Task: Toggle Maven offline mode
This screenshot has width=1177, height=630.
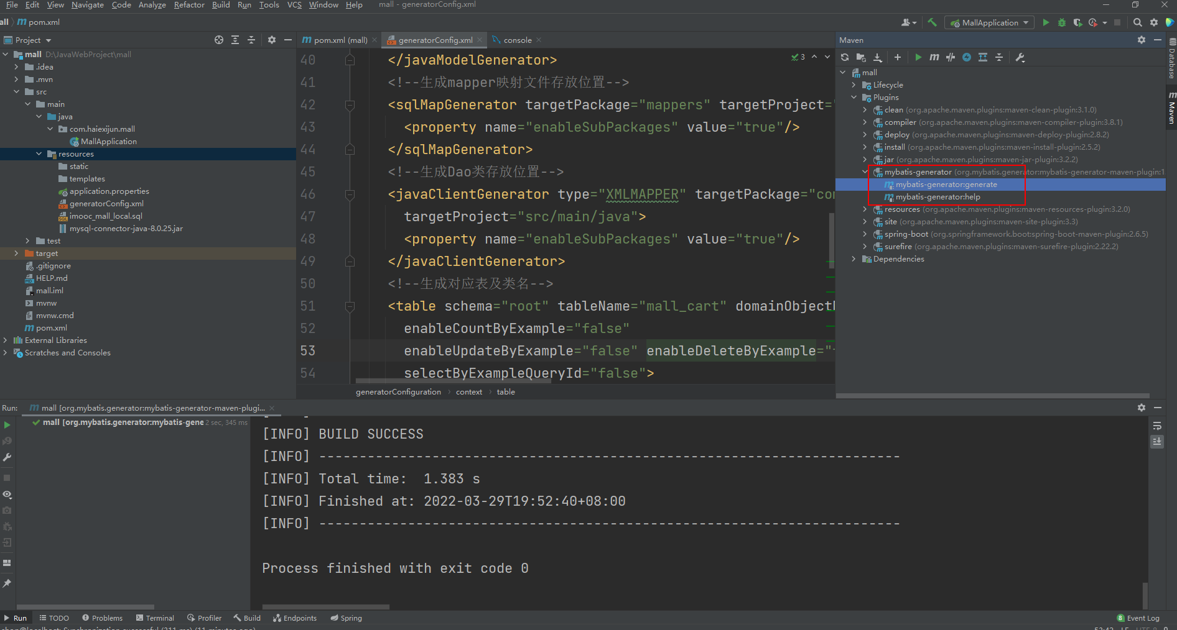Action: [x=951, y=57]
